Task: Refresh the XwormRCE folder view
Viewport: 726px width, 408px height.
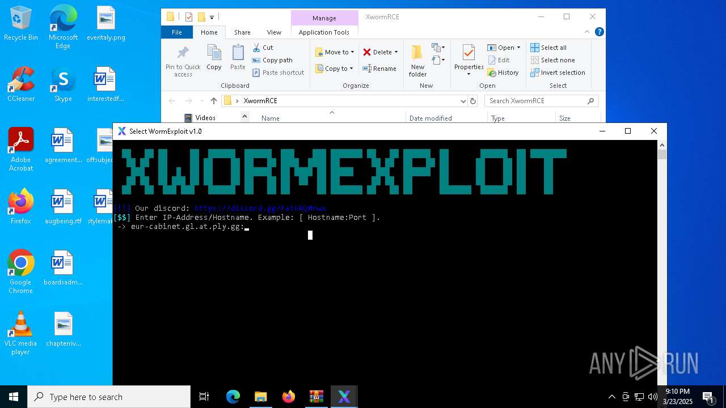Action: tap(473, 101)
